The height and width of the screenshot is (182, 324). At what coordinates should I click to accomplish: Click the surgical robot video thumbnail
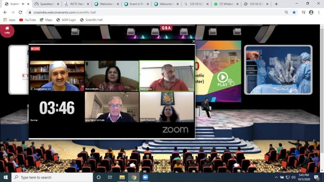click(x=278, y=70)
